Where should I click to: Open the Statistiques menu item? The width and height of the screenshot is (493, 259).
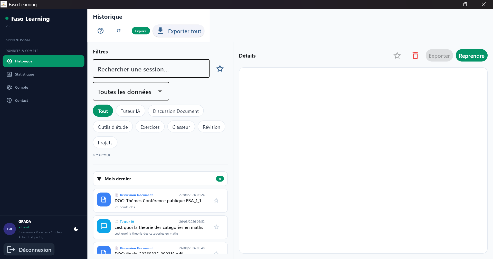(43, 74)
